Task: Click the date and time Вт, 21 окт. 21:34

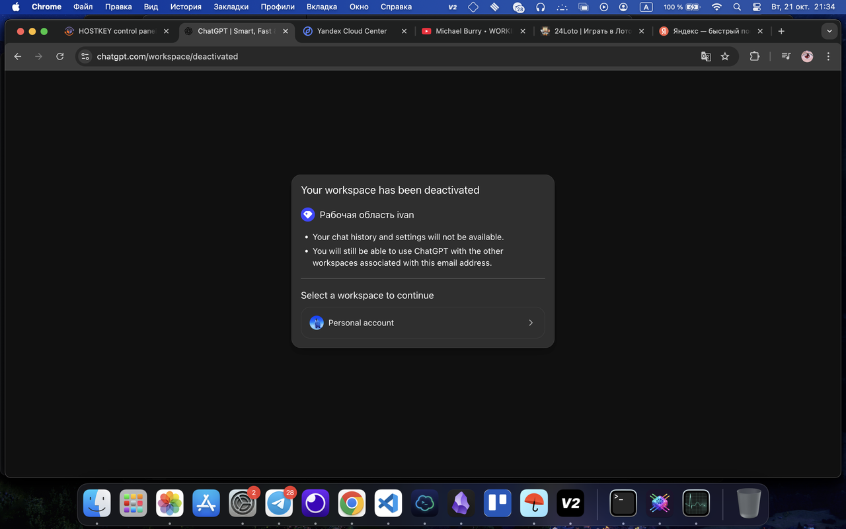Action: pos(803,7)
